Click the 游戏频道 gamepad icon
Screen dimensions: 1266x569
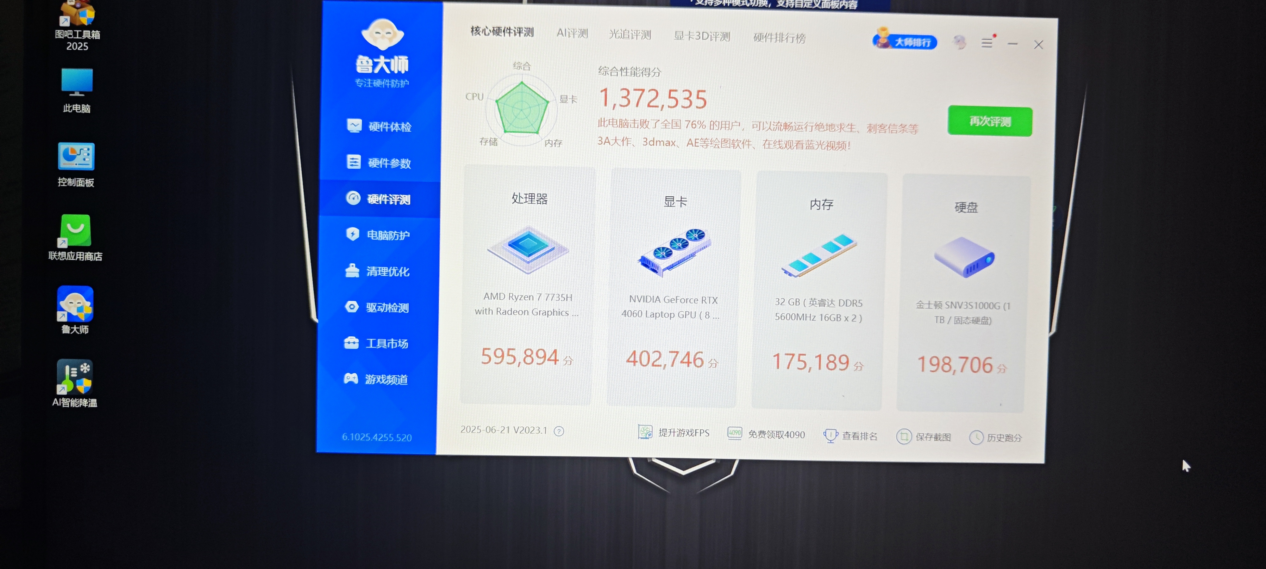(x=350, y=378)
